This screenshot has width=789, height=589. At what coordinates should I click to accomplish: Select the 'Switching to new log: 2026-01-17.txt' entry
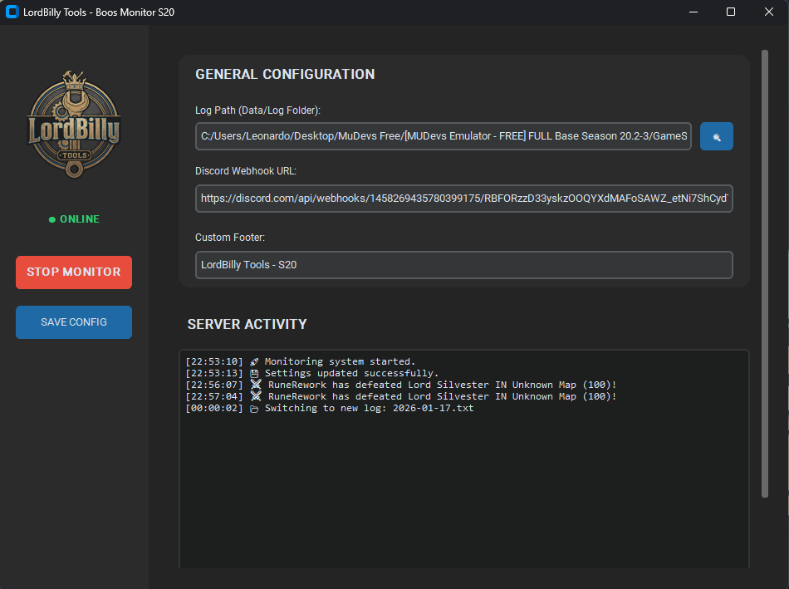(x=369, y=409)
